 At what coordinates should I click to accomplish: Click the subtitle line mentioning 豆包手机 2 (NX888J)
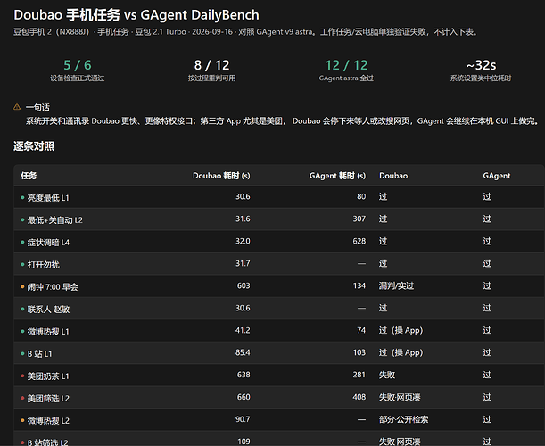coord(245,32)
